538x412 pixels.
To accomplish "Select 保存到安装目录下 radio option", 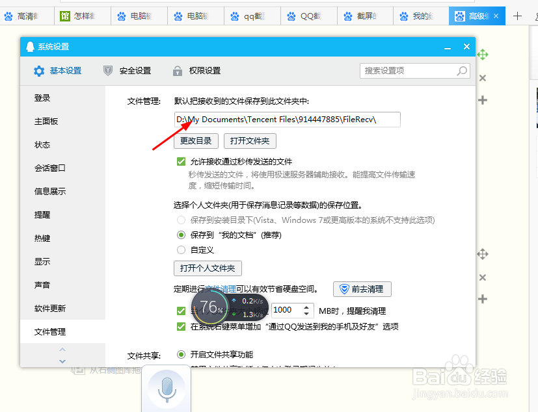I will tap(181, 220).
